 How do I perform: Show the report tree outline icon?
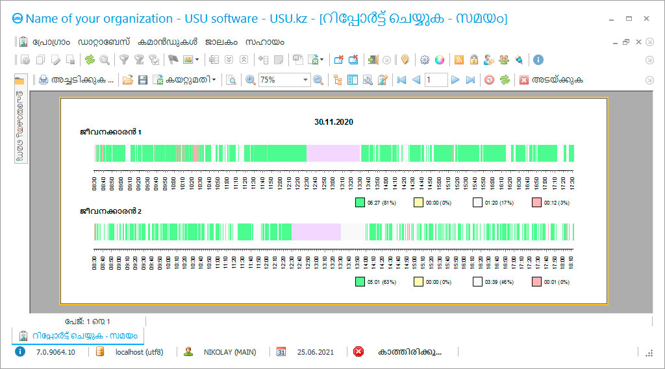tap(338, 80)
